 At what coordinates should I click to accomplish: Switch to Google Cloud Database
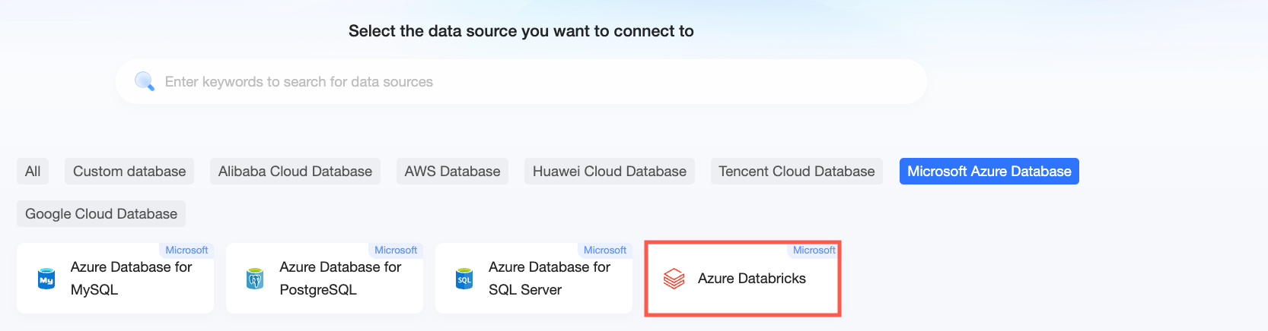tap(101, 214)
